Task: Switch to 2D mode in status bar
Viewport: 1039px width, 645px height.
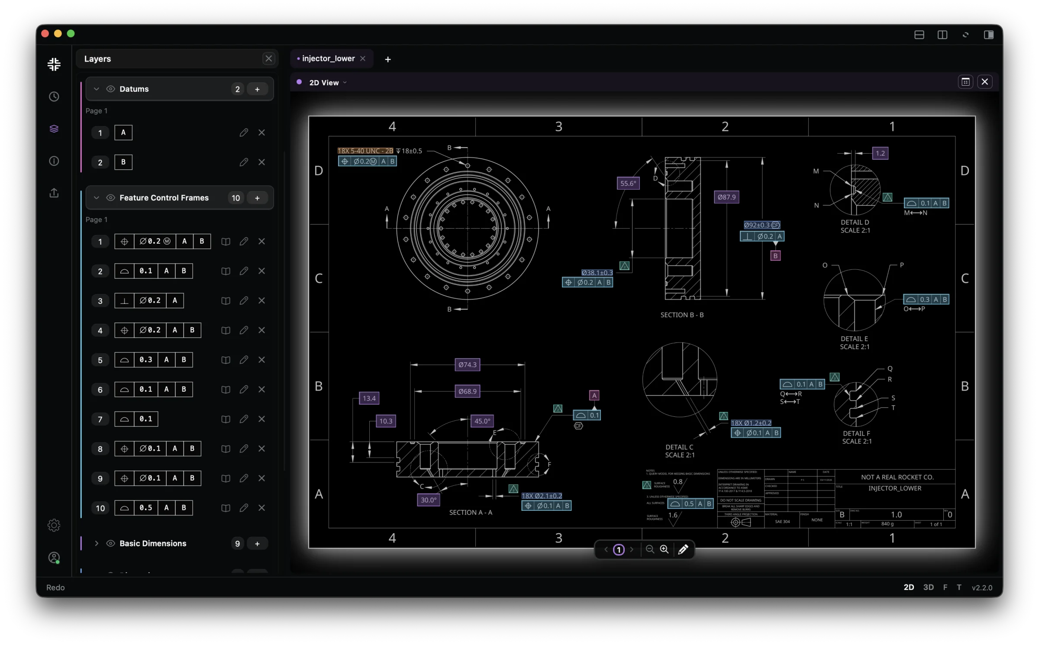Action: point(909,587)
